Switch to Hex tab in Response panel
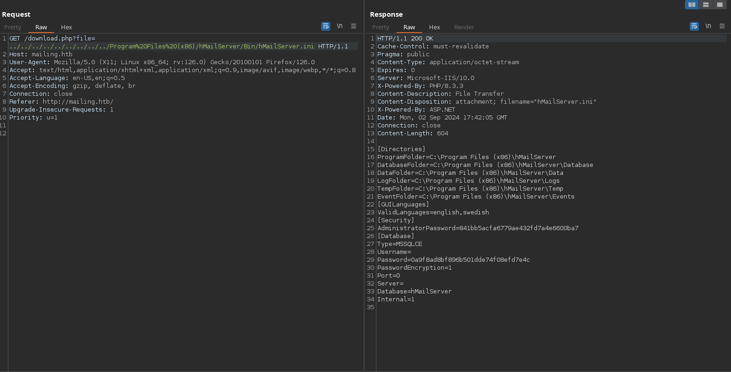This screenshot has width=731, height=372. point(435,27)
